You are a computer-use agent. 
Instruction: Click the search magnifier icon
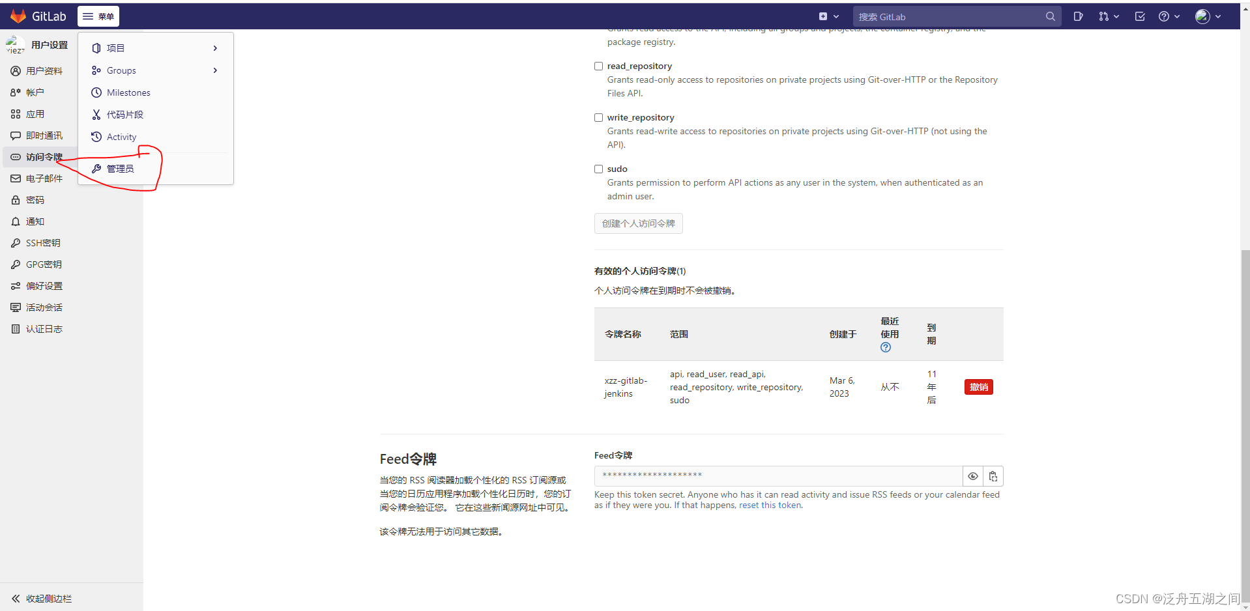pos(1051,16)
